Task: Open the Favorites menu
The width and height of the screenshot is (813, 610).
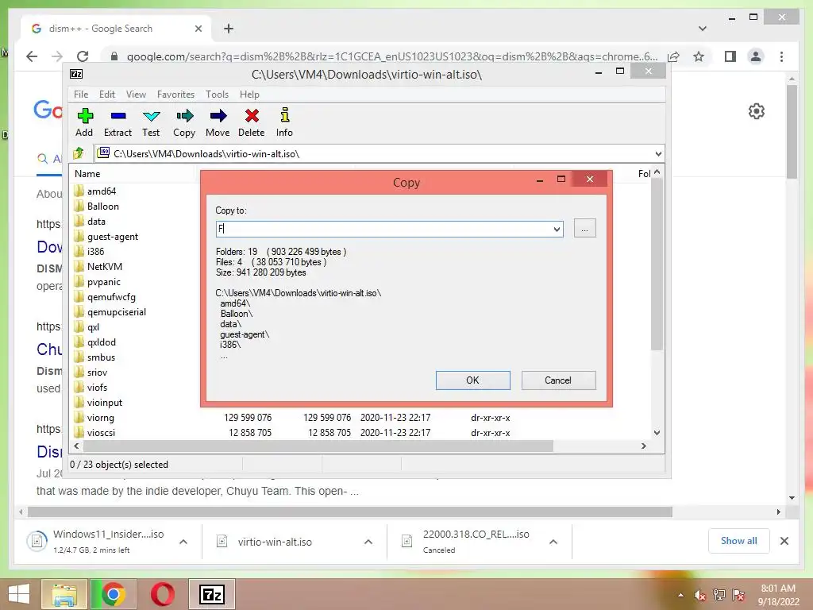Action: (x=175, y=95)
